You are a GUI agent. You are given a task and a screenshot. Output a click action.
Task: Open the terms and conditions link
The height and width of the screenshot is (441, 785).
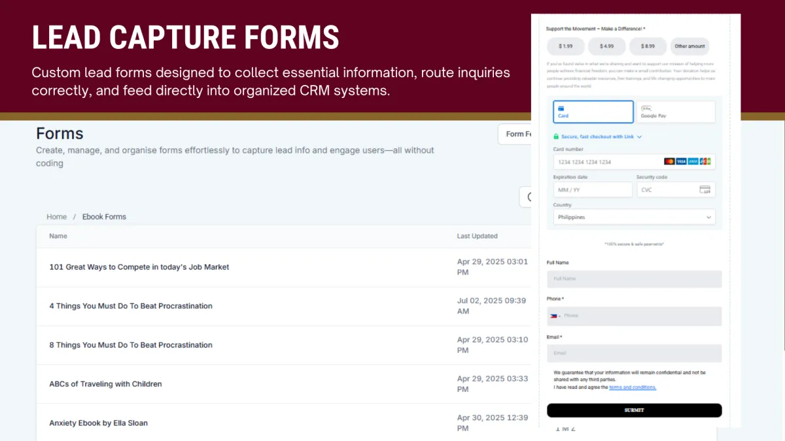coord(633,387)
